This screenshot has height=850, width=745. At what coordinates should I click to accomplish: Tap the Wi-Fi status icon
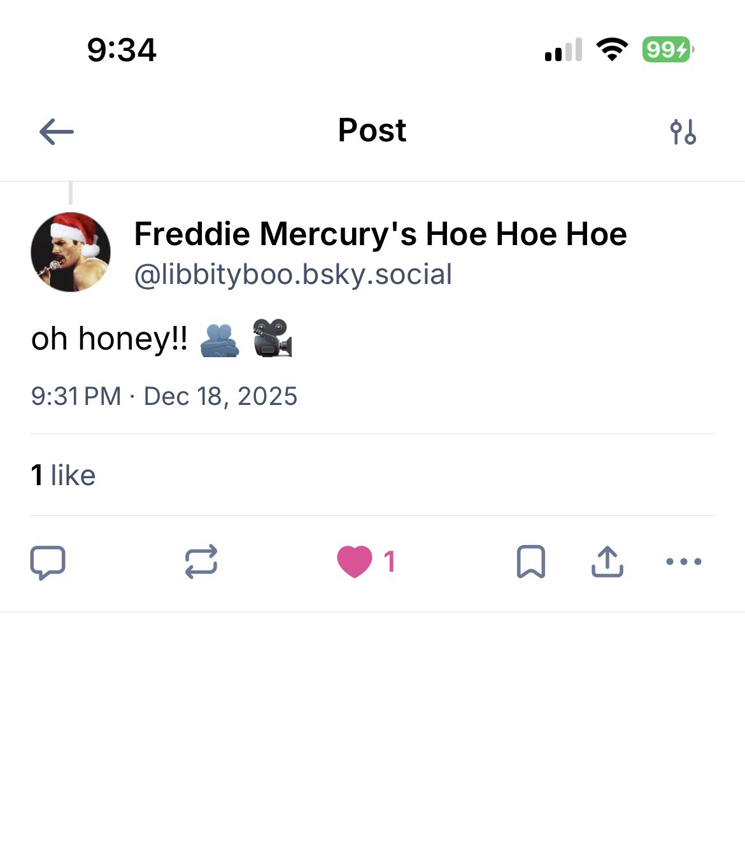click(611, 49)
